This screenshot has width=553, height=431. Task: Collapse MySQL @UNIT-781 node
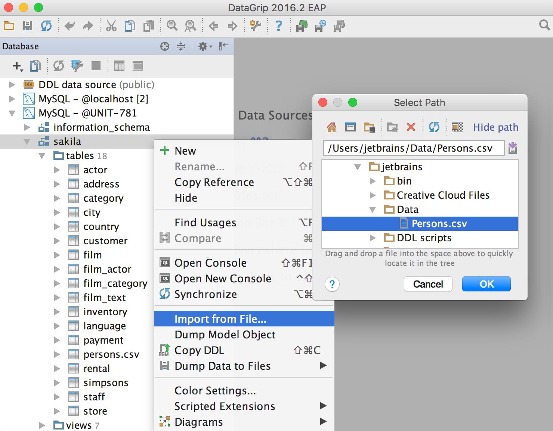pos(12,113)
